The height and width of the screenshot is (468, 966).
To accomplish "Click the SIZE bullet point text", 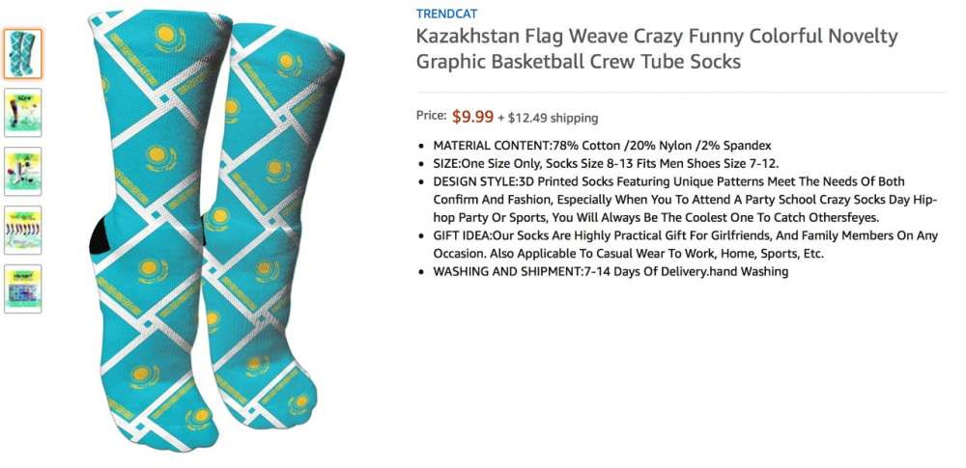I will [606, 163].
